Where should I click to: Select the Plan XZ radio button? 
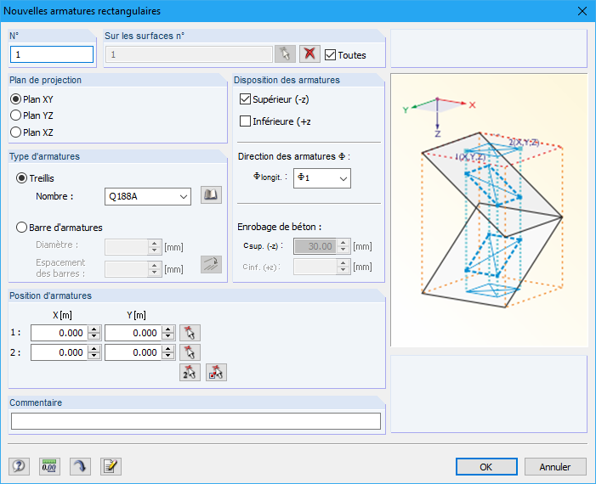[15, 132]
